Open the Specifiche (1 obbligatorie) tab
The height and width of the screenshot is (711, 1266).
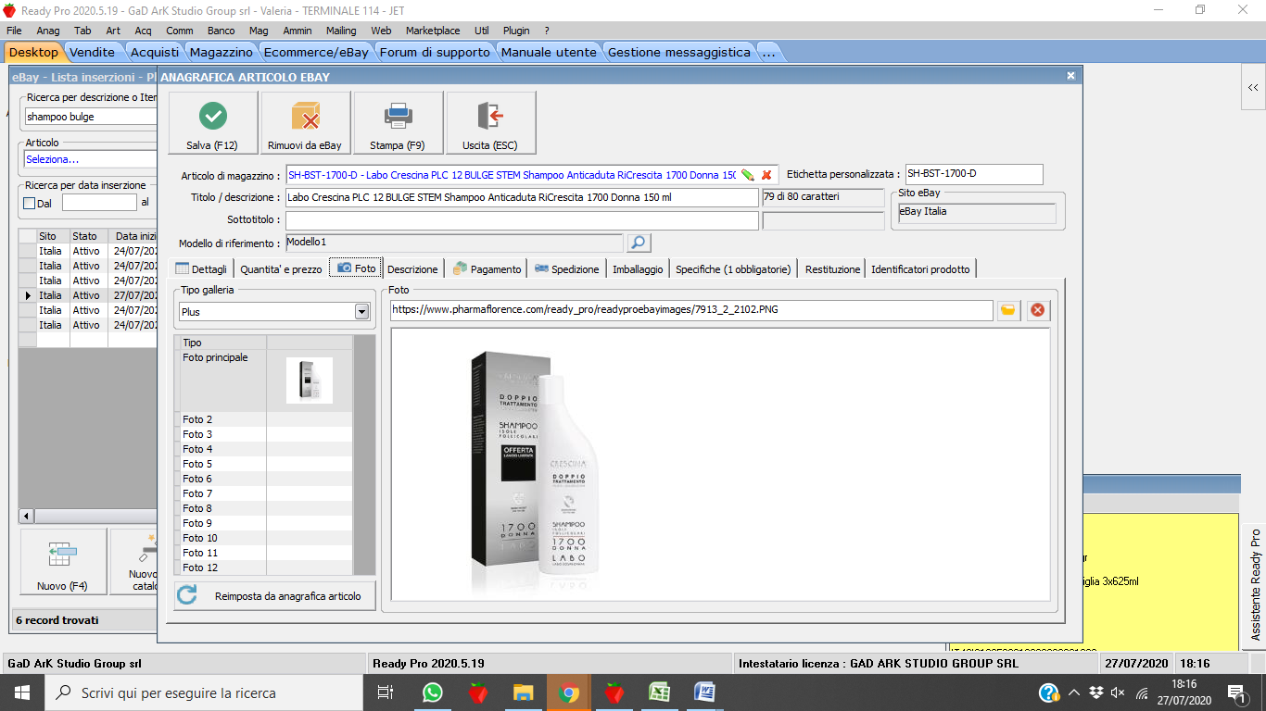[733, 269]
